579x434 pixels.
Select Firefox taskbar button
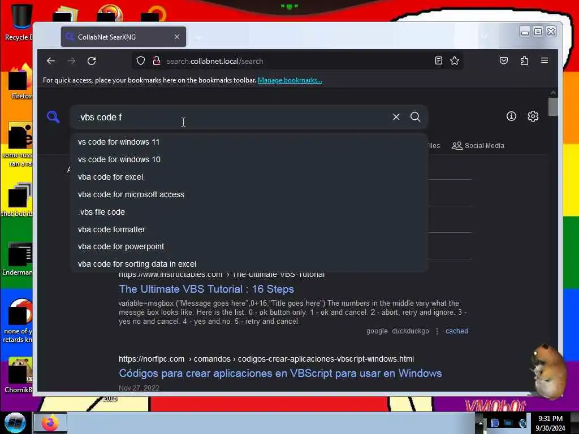click(50, 423)
